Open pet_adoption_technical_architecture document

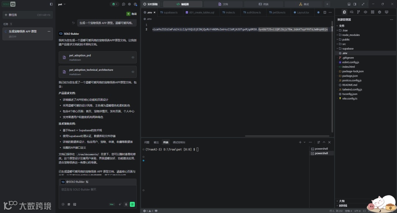97,72
